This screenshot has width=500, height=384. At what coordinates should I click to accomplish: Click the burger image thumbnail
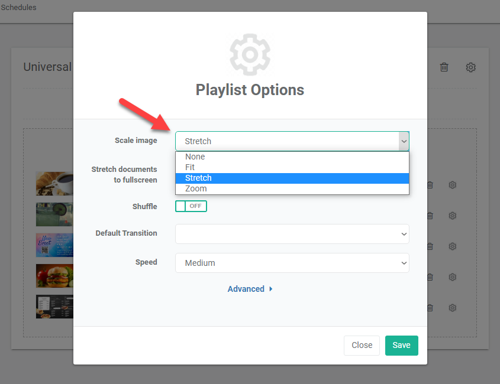54,275
